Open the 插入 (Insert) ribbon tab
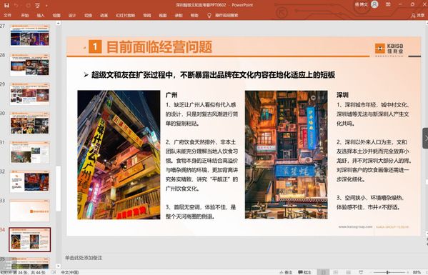 coord(41,16)
